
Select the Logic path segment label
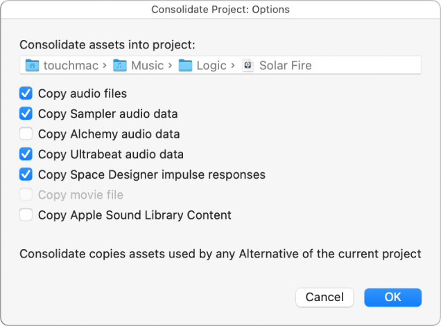[211, 66]
